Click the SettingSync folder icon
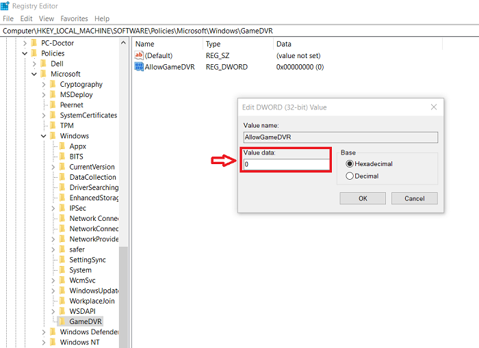Image resolution: width=479 pixels, height=348 pixels. pyautogui.click(x=62, y=260)
